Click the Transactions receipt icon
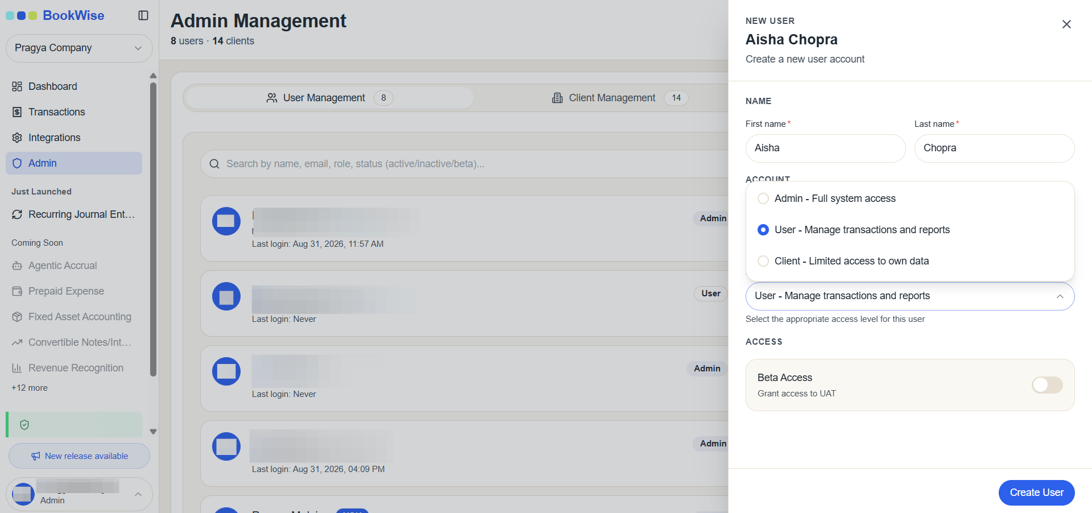This screenshot has height=513, width=1092. (x=17, y=112)
